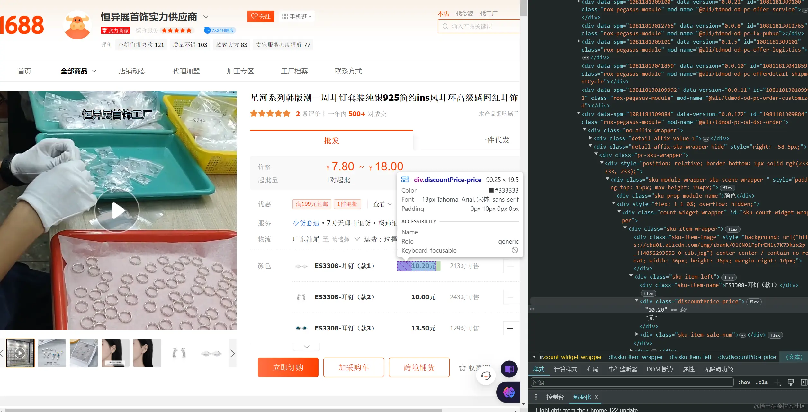Open 手机逛 QR code dropdown
The image size is (808, 412).
point(297,17)
